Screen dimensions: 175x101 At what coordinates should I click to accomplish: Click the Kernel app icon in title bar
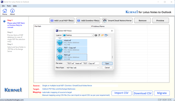(x=2, y=2)
